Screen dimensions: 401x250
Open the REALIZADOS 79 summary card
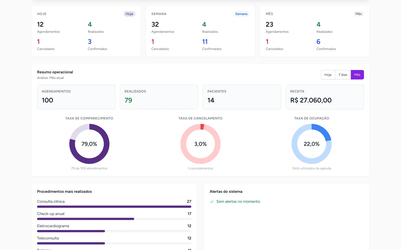click(x=159, y=97)
